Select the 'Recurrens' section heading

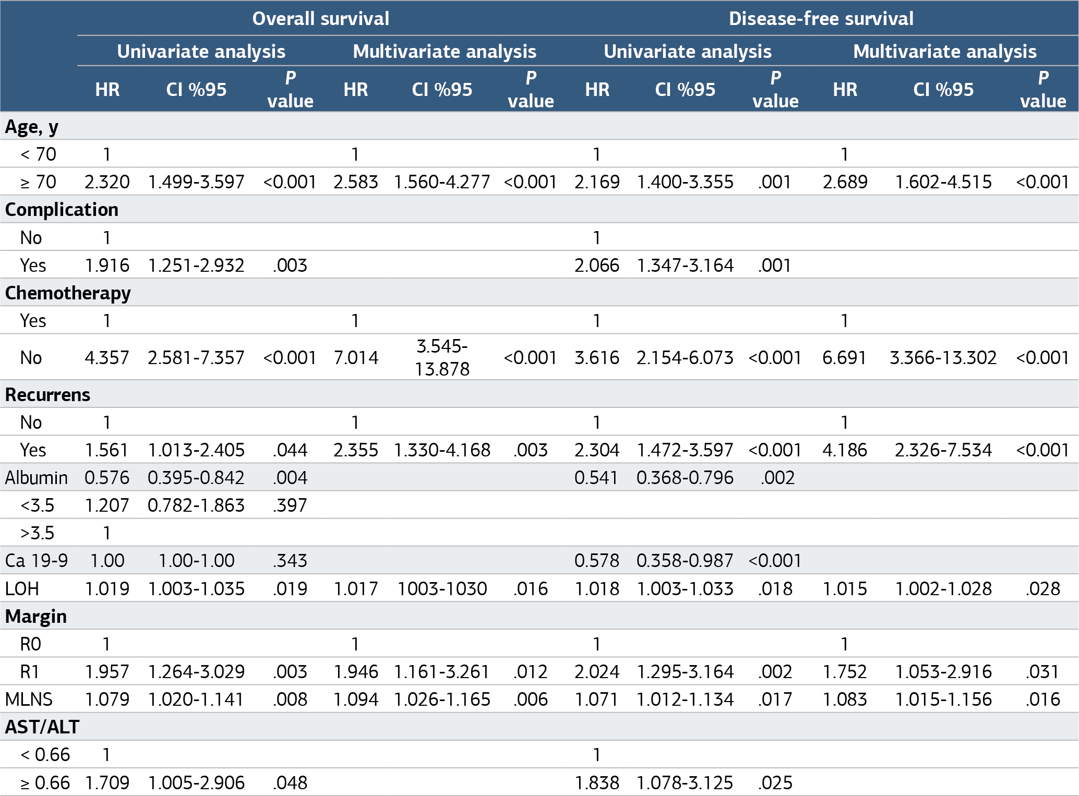47,395
